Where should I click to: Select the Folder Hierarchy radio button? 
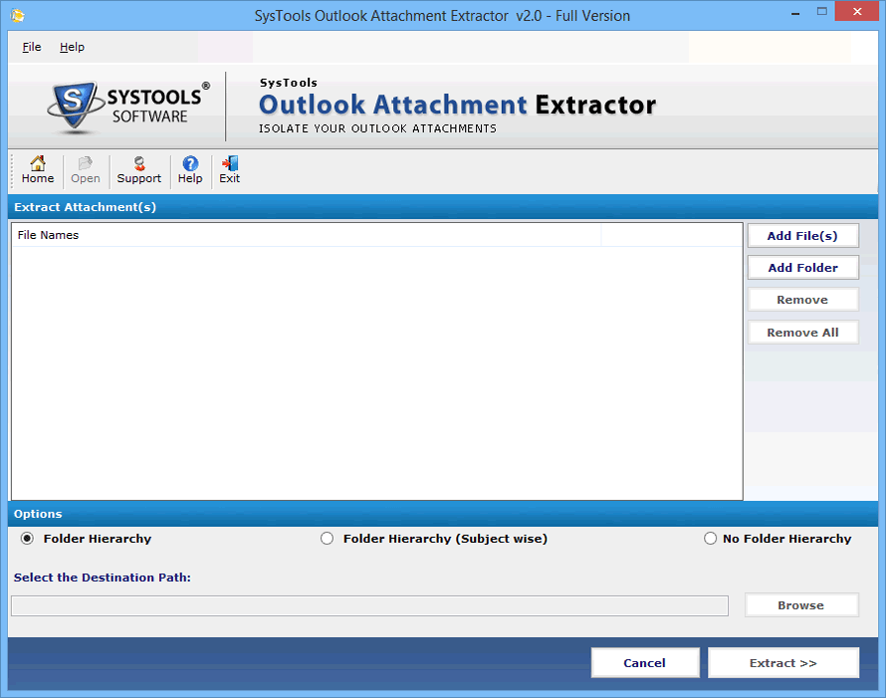[x=27, y=539]
